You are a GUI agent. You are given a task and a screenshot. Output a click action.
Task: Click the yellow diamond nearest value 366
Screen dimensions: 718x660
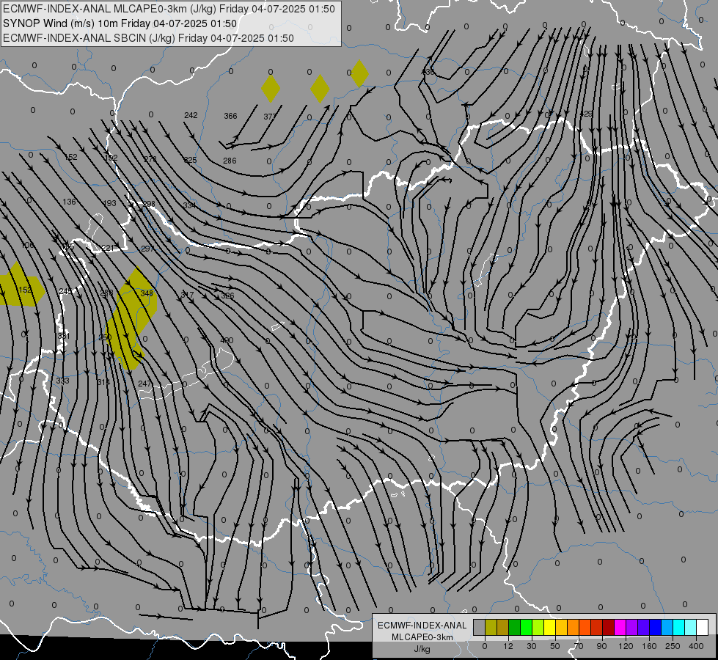coord(271,89)
